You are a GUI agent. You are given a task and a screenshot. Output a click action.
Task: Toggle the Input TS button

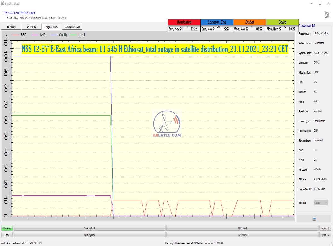point(325,228)
